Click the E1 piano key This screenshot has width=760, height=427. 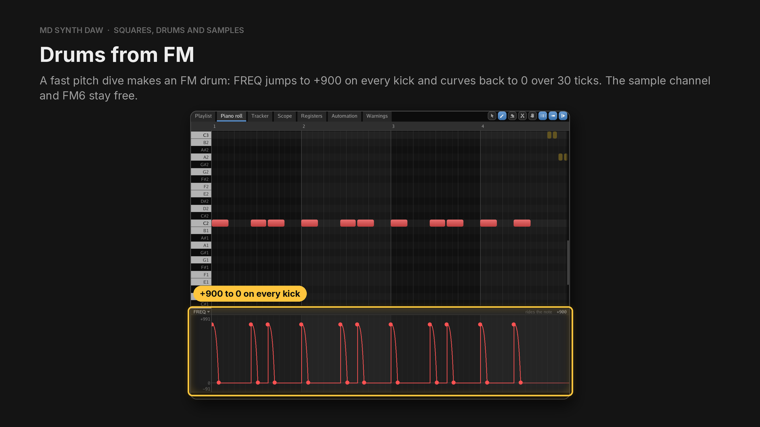(201, 282)
